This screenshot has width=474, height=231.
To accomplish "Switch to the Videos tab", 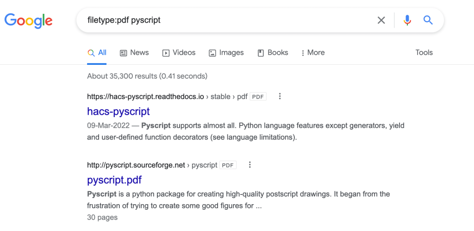I will pos(179,53).
